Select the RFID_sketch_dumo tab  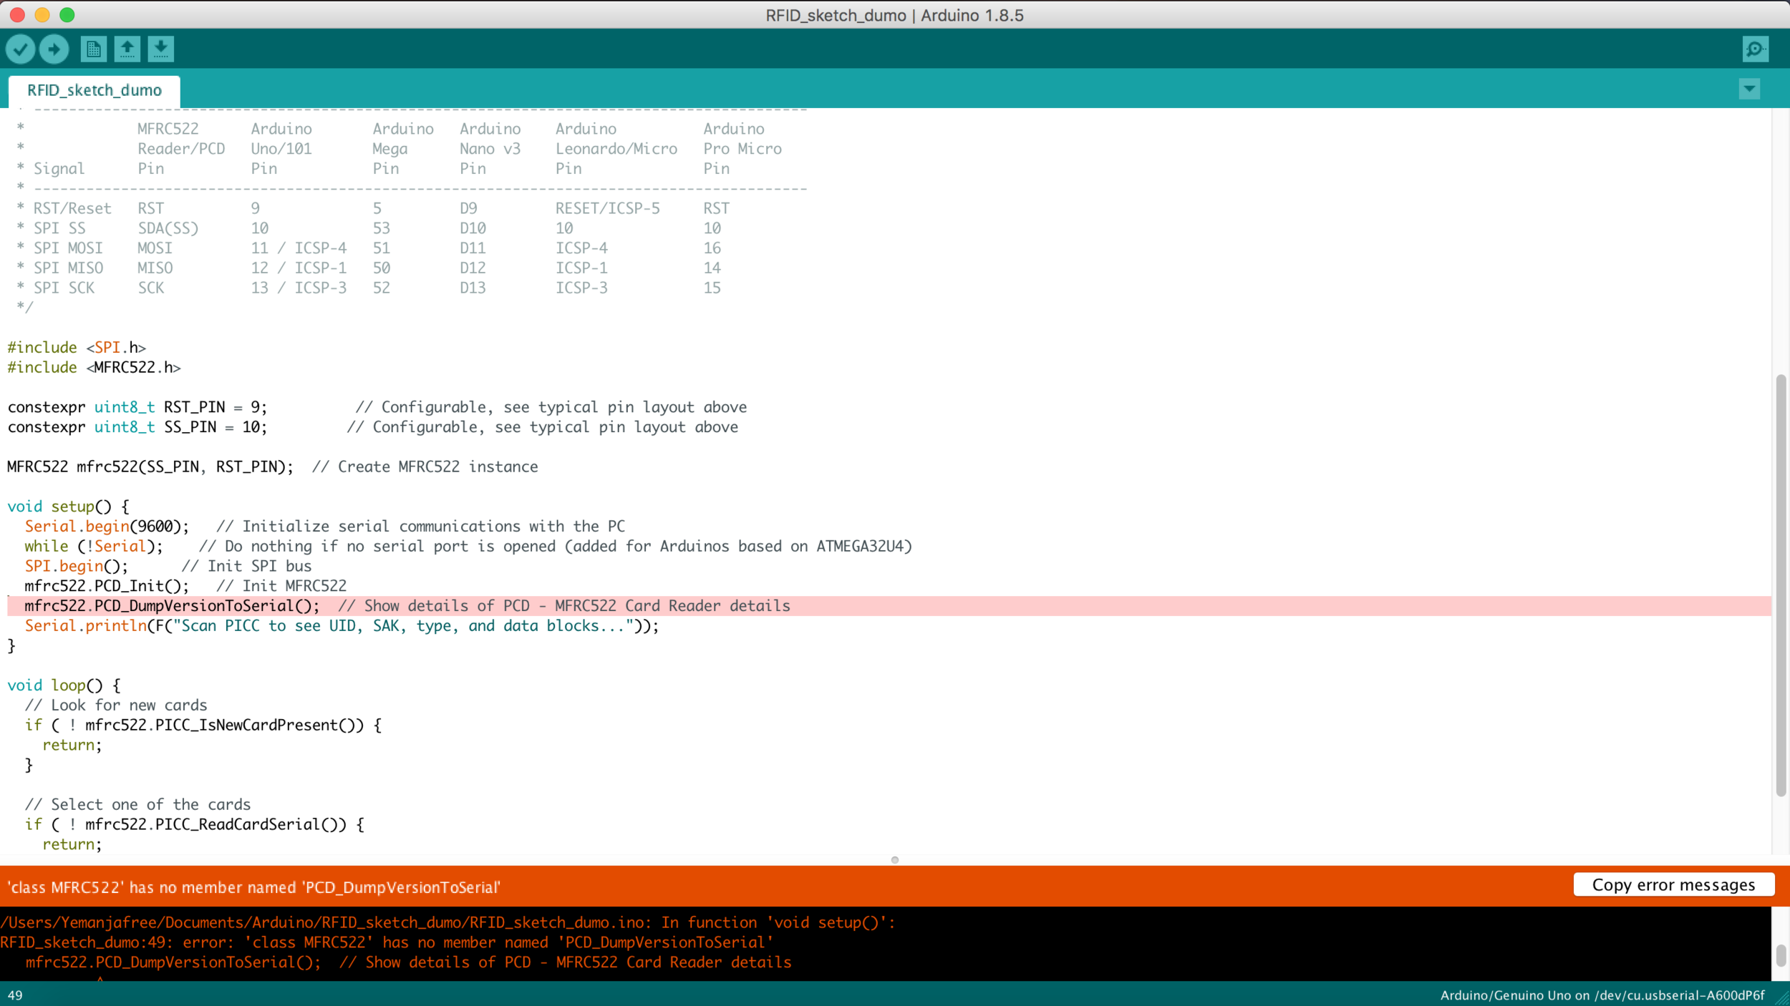(95, 90)
